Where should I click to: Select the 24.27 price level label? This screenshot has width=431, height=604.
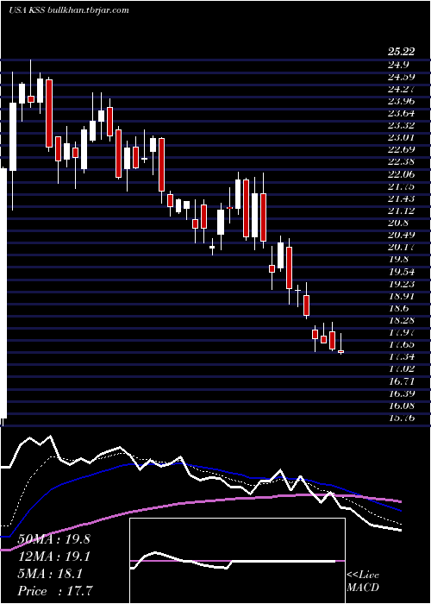pyautogui.click(x=402, y=89)
